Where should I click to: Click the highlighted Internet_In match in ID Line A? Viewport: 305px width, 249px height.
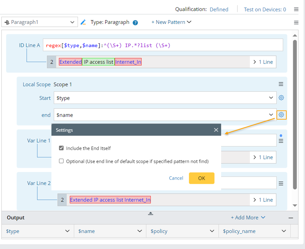click(x=128, y=62)
